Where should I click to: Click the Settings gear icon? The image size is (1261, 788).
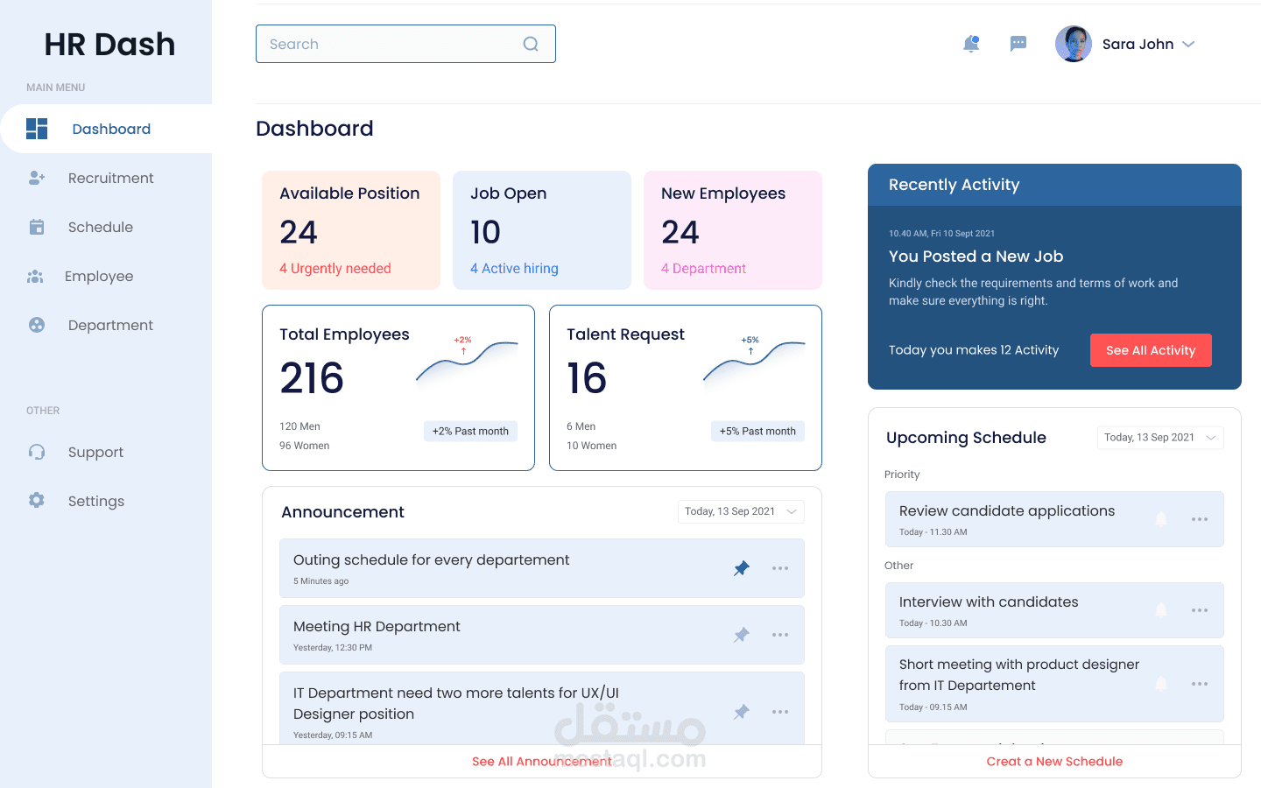(36, 501)
